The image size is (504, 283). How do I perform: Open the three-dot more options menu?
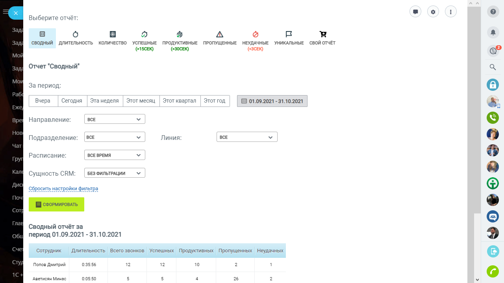451,11
